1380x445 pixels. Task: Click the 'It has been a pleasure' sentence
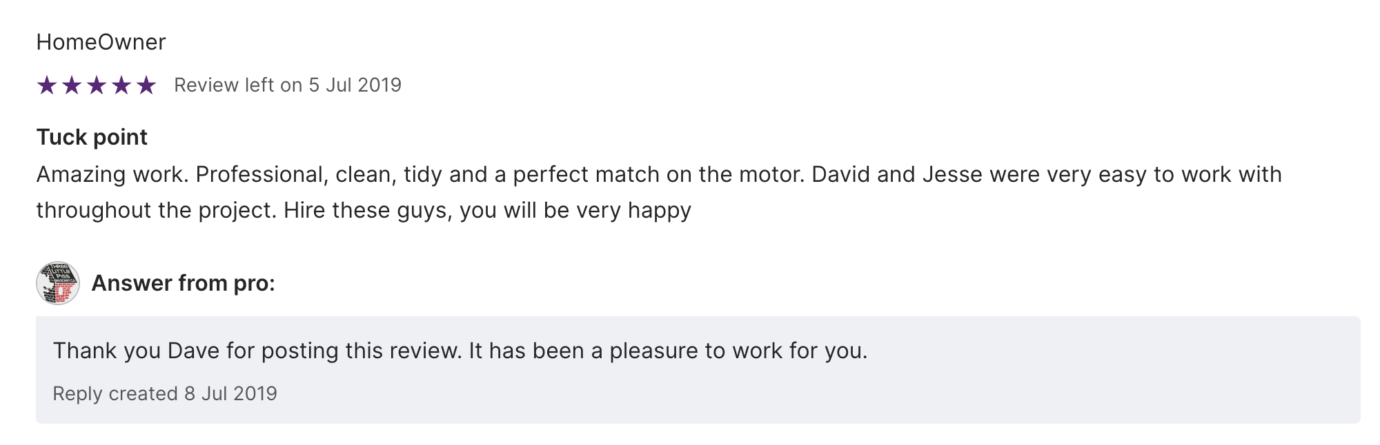[x=667, y=351]
